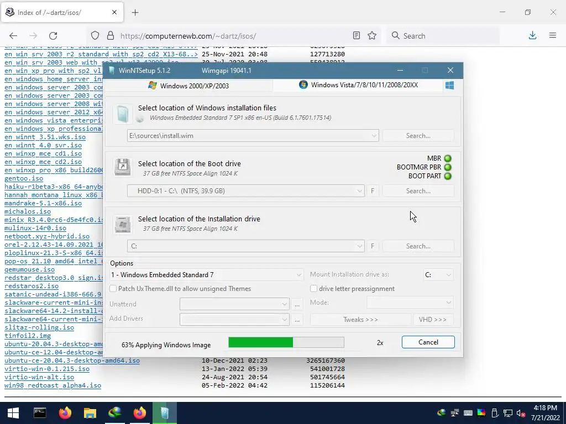Enable Patch UxTheme.dll checkbox

tap(113, 288)
